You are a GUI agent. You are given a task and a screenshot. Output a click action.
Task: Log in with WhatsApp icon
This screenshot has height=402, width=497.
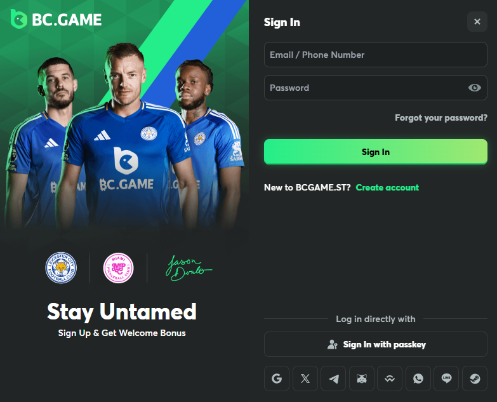(x=418, y=379)
